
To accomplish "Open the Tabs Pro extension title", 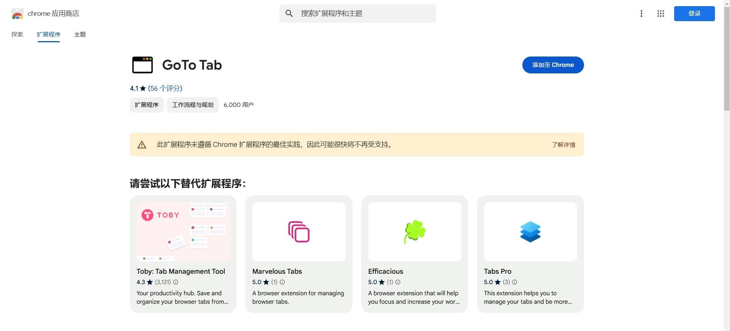I will coord(498,271).
